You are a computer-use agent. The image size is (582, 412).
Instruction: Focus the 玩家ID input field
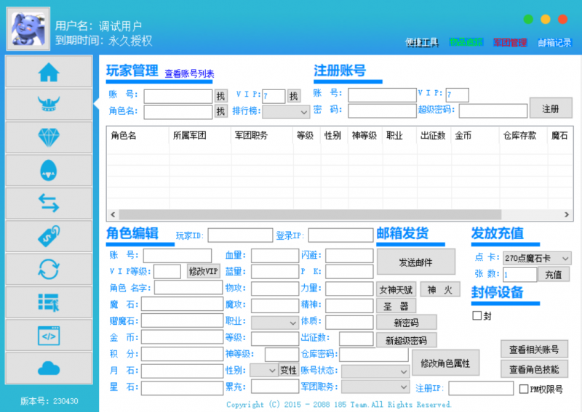click(240, 235)
